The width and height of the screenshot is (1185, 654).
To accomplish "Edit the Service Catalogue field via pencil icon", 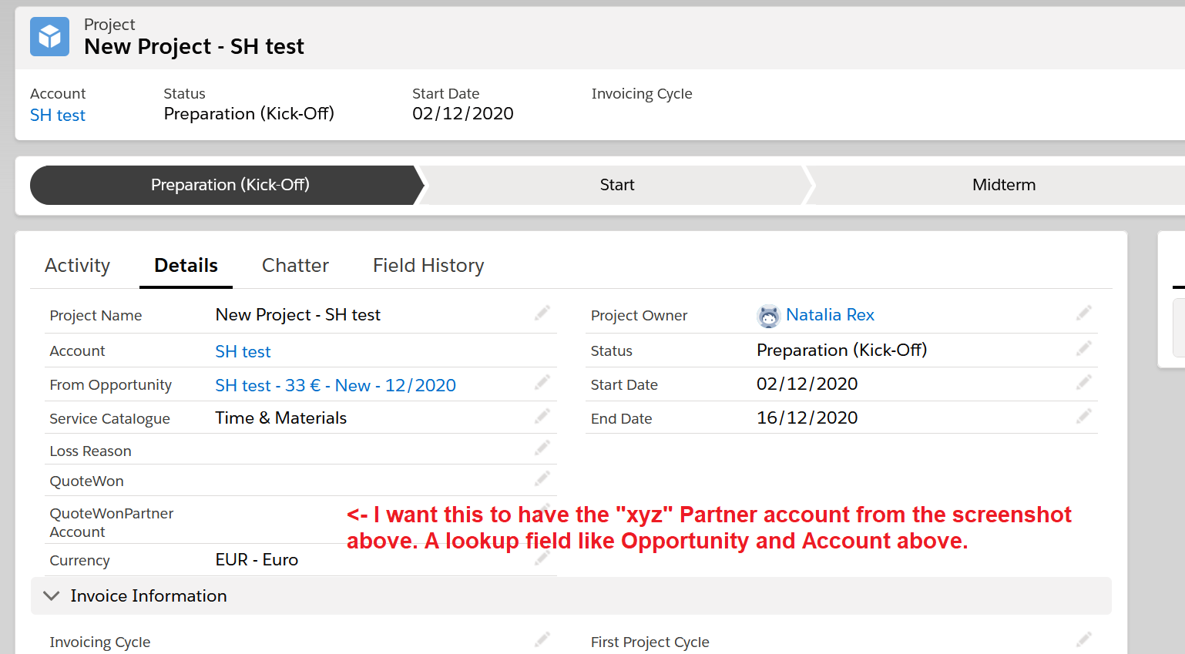I will pyautogui.click(x=542, y=416).
